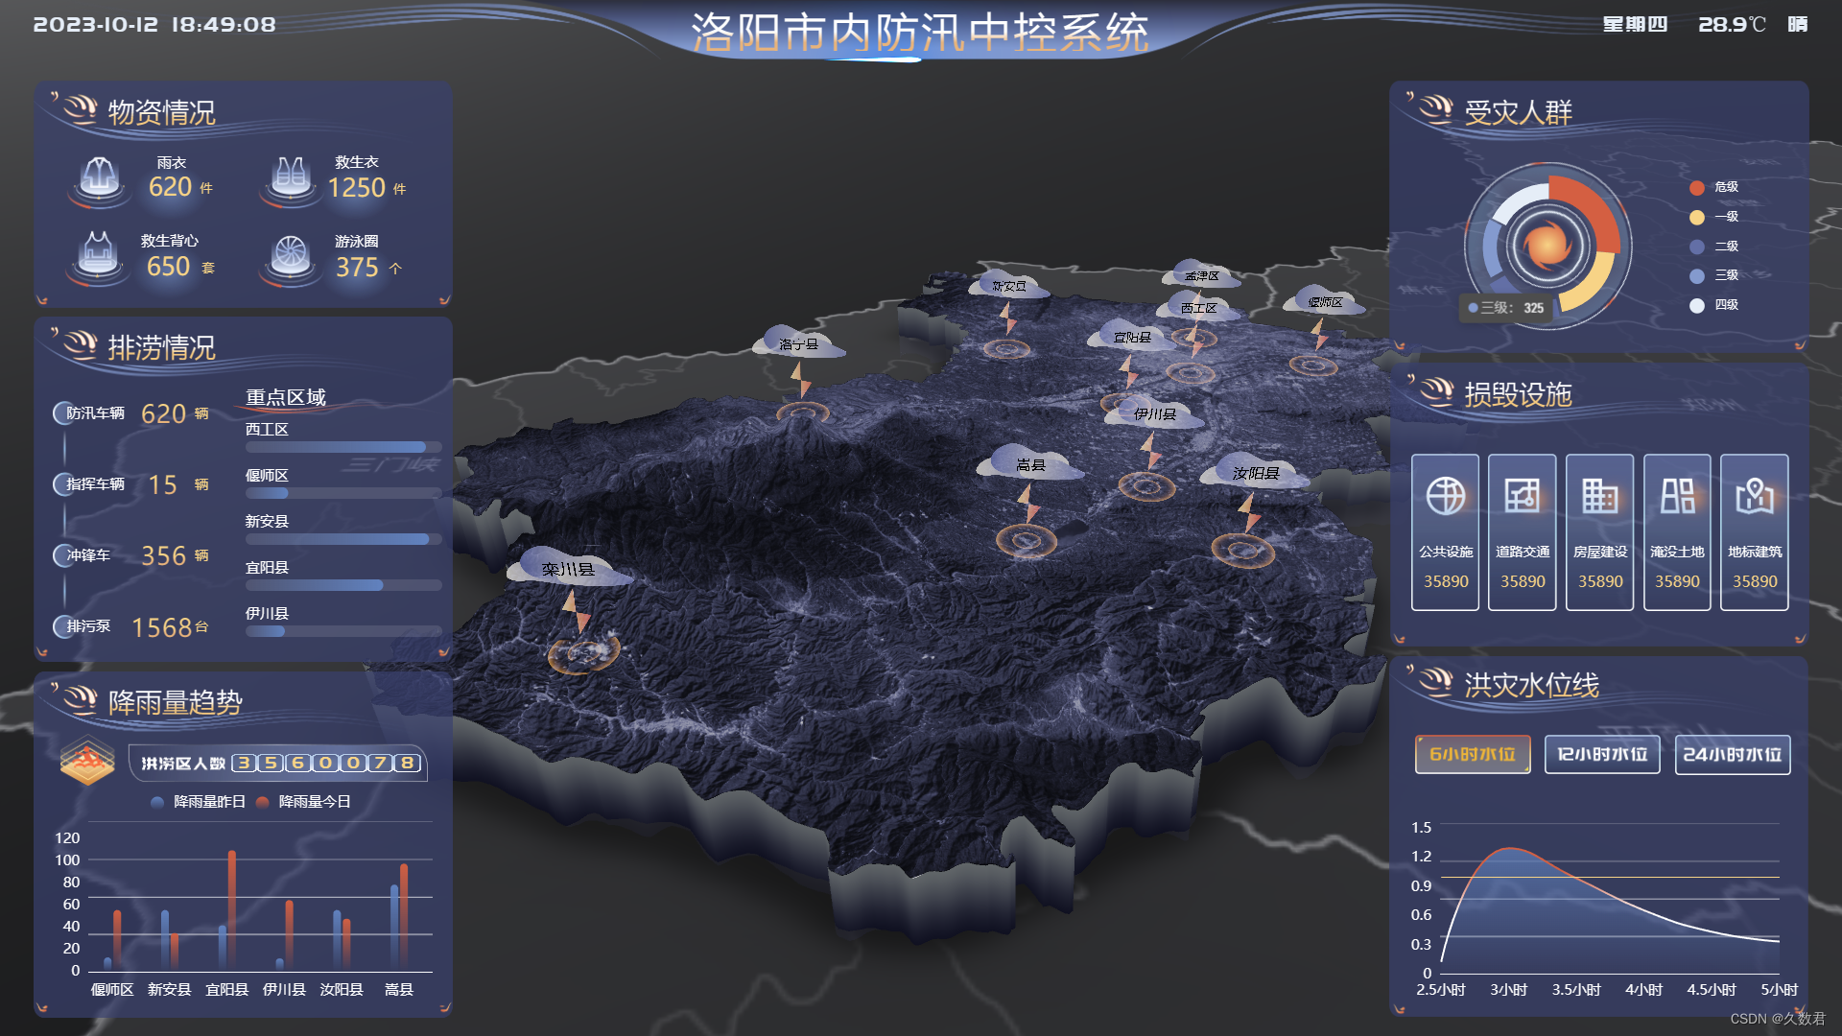Switch to the 12小时水位 tab
Screen dimensions: 1842x1036
(1602, 754)
